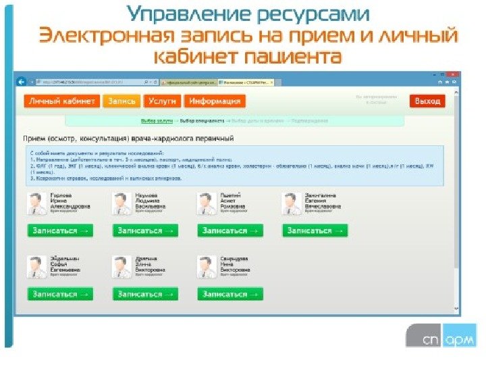
Task: Open the Личный кабинет section
Action: [x=62, y=101]
